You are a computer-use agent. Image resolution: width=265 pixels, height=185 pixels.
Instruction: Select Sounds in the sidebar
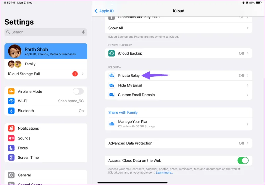(46, 138)
